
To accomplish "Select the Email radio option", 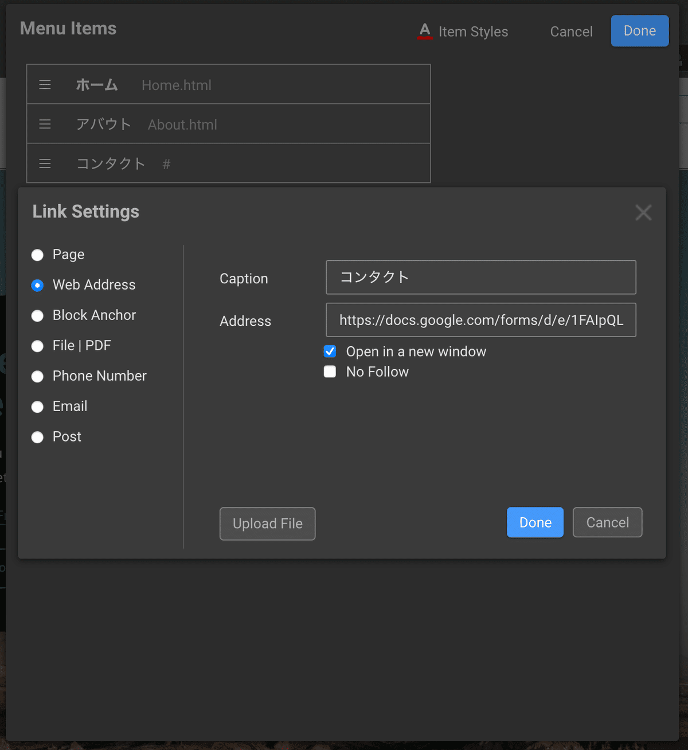I will [37, 407].
